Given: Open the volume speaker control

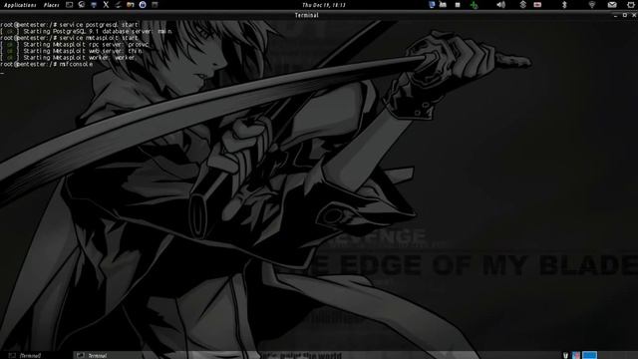Looking at the screenshot, I should pos(500,5).
